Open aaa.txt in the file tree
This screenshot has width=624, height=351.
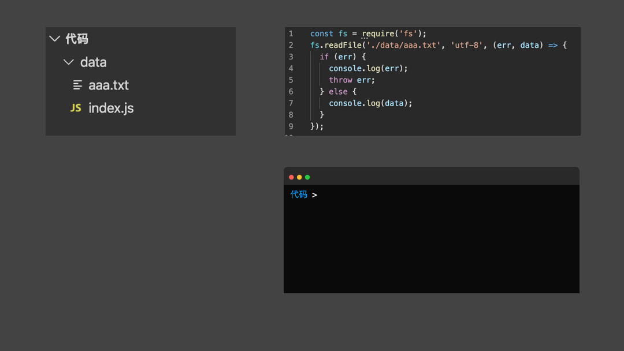coord(109,85)
